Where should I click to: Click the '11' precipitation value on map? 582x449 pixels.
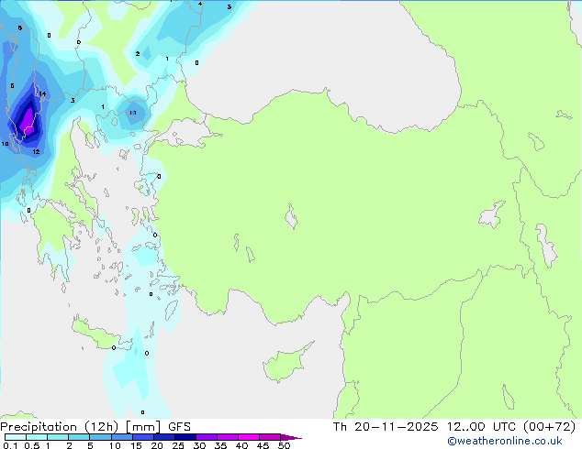click(133, 113)
